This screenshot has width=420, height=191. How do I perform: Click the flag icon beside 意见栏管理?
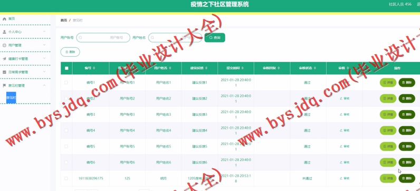click(4, 86)
